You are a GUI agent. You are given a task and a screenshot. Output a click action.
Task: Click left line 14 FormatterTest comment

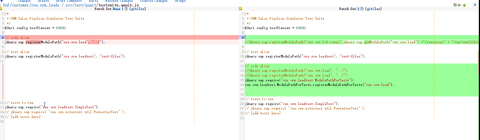tap(65, 112)
